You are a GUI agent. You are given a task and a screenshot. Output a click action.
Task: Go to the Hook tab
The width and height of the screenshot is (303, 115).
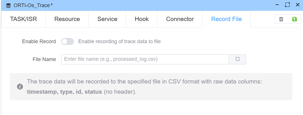coord(142,19)
